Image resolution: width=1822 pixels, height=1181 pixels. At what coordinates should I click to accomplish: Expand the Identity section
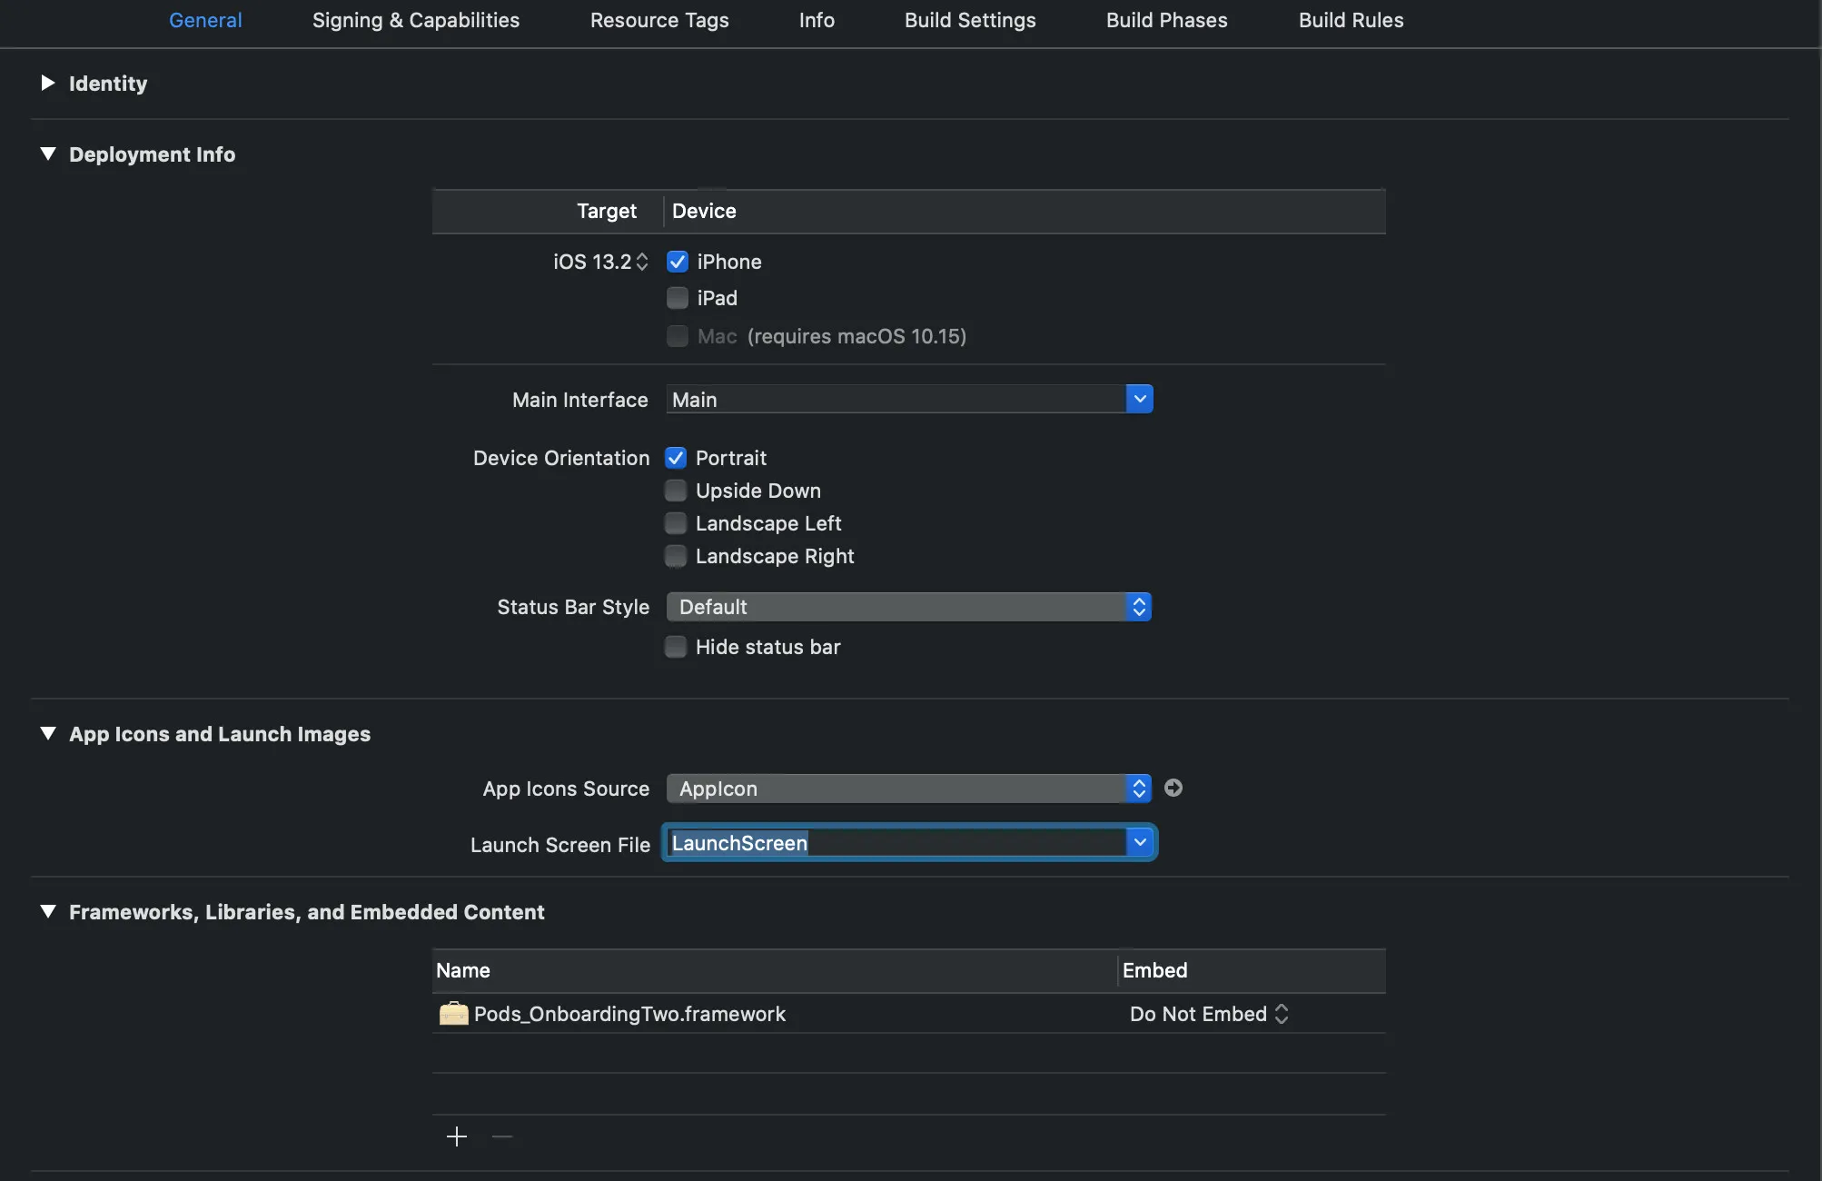(x=48, y=84)
